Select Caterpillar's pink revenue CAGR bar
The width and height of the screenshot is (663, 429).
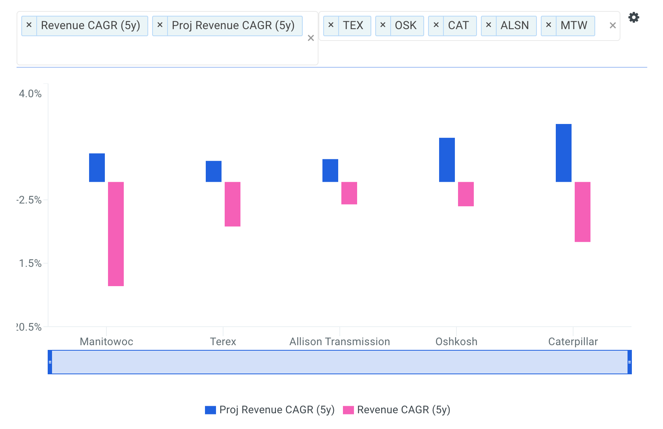[583, 212]
